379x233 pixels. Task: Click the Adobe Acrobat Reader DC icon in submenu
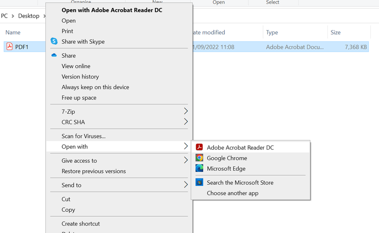click(200, 148)
